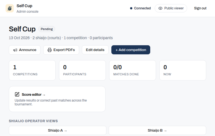Click the Now stat card
The image size is (215, 136).
(x=183, y=70)
